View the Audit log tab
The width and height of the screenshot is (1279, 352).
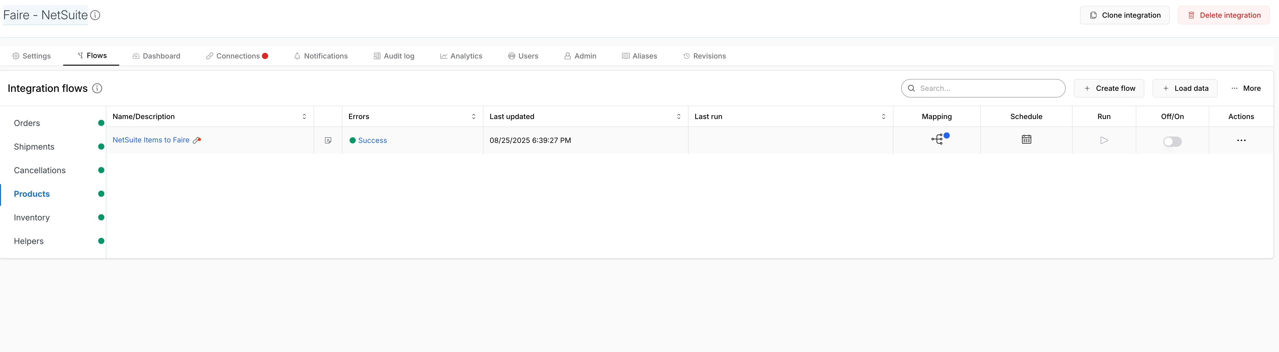tap(394, 56)
